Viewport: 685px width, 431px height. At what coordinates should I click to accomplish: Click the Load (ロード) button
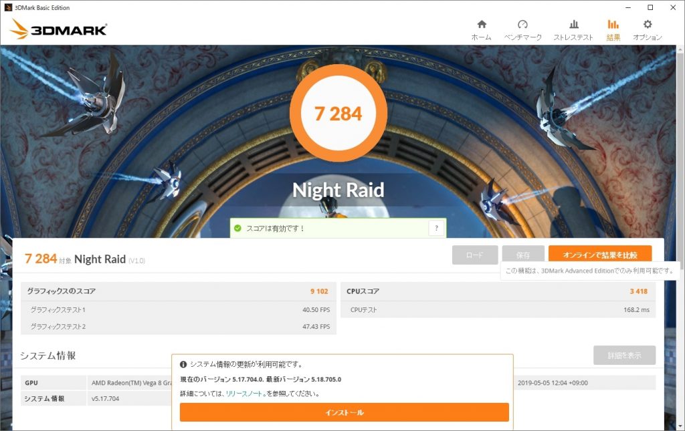[474, 255]
